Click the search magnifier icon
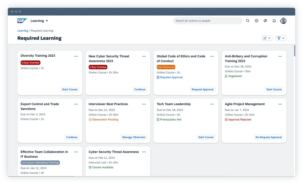This screenshot has height=184, width=303. (248, 21)
